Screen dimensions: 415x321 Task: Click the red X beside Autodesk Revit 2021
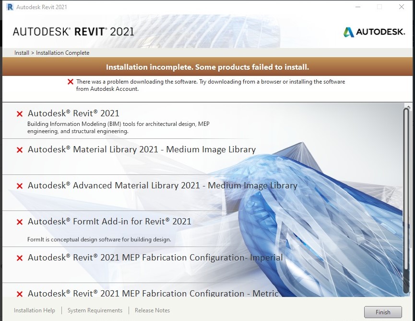pyautogui.click(x=19, y=113)
